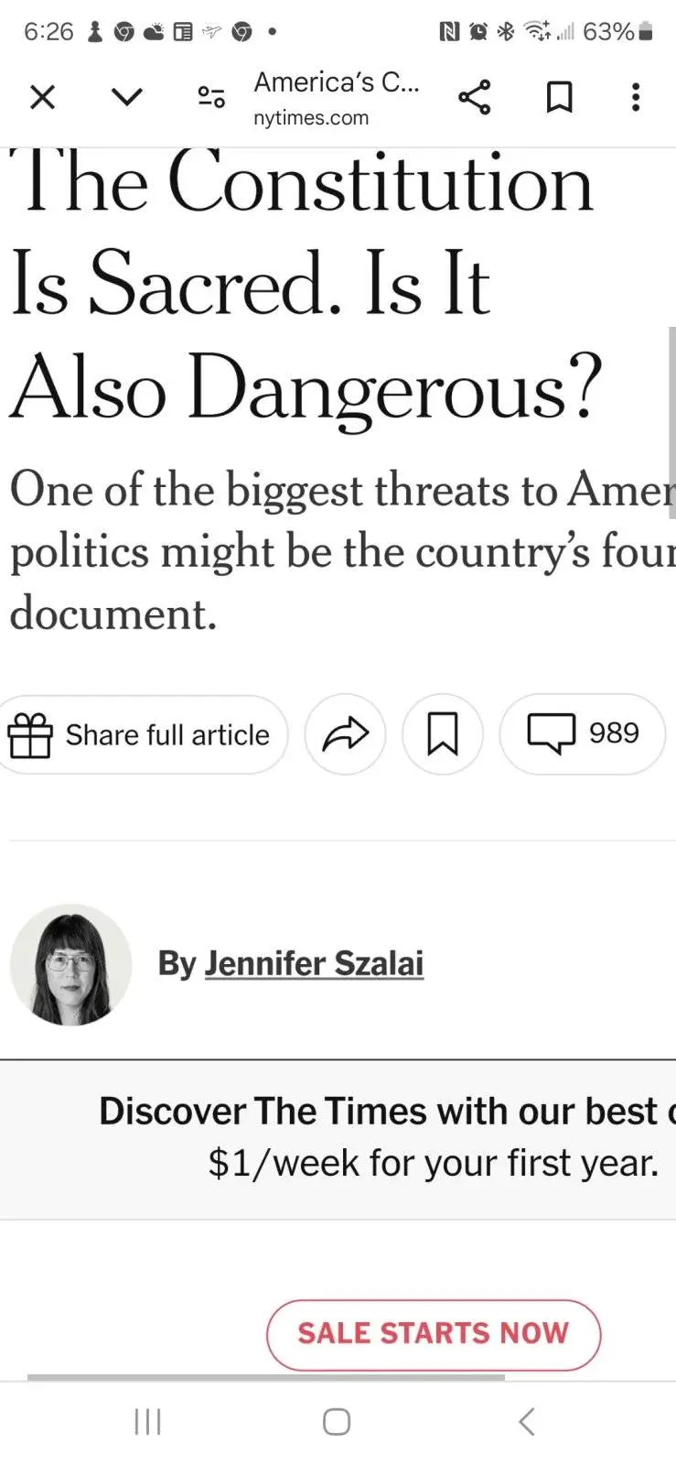
Task: Tap the battery status indicator
Action: [x=646, y=32]
